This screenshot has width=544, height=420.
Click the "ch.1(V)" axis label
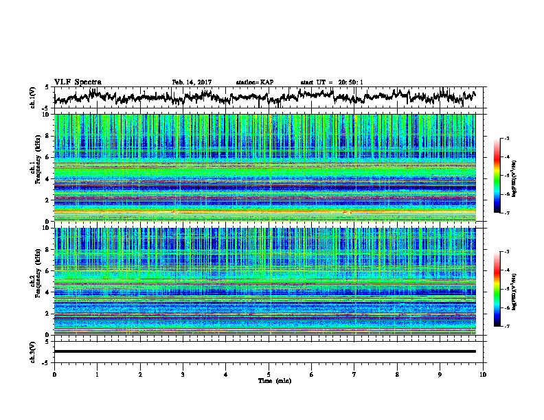[x=33, y=97]
